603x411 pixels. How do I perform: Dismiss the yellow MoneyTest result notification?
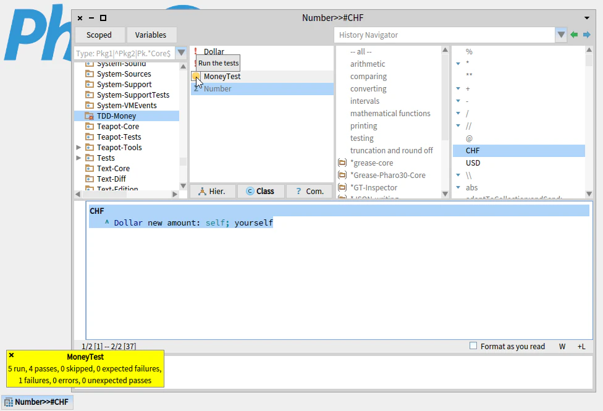12,355
